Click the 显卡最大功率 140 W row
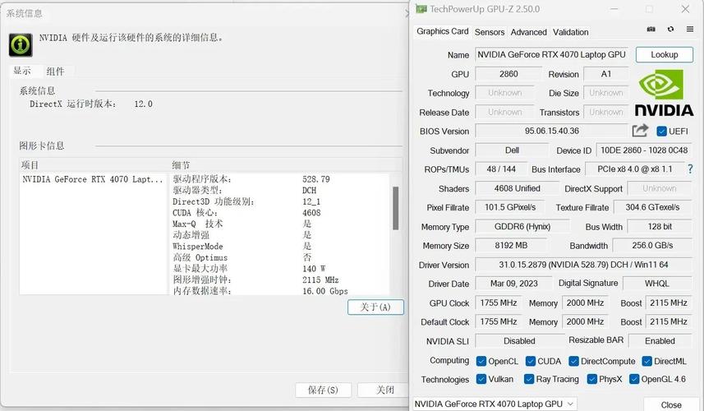Screen dimensions: 704x411 coord(278,269)
